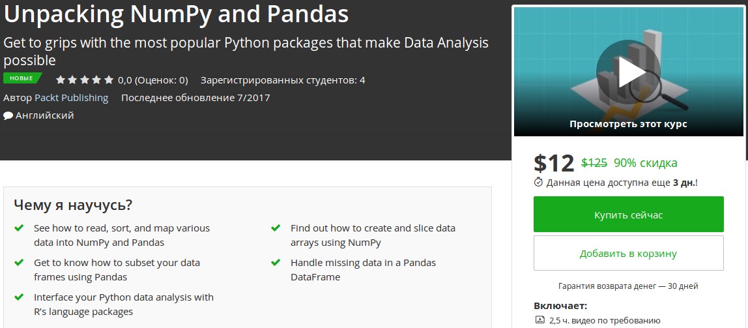The image size is (748, 328).
Task: Open the Packt Publishing author link
Action: tap(71, 98)
